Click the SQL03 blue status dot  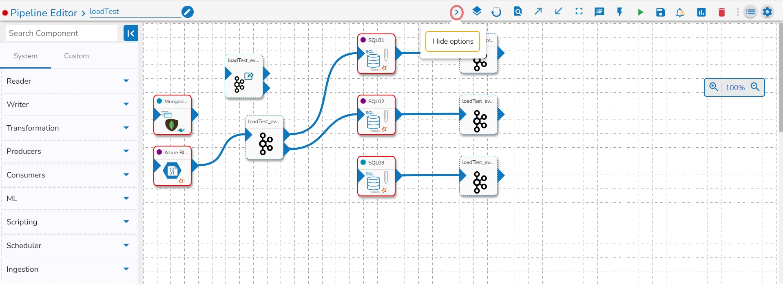point(363,162)
